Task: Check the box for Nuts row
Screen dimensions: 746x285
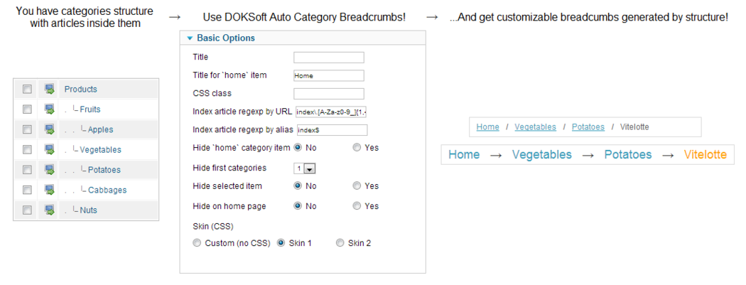Action: (27, 210)
